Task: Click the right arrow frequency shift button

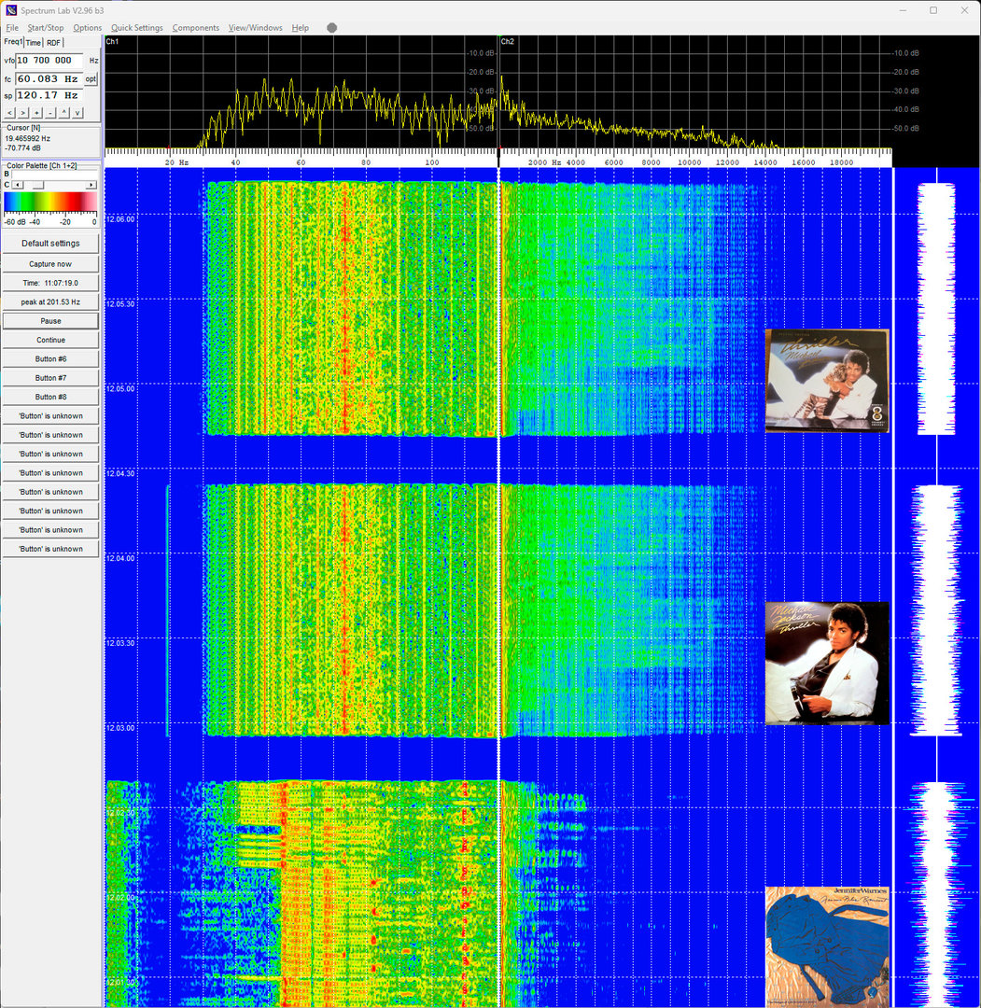Action: [23, 113]
